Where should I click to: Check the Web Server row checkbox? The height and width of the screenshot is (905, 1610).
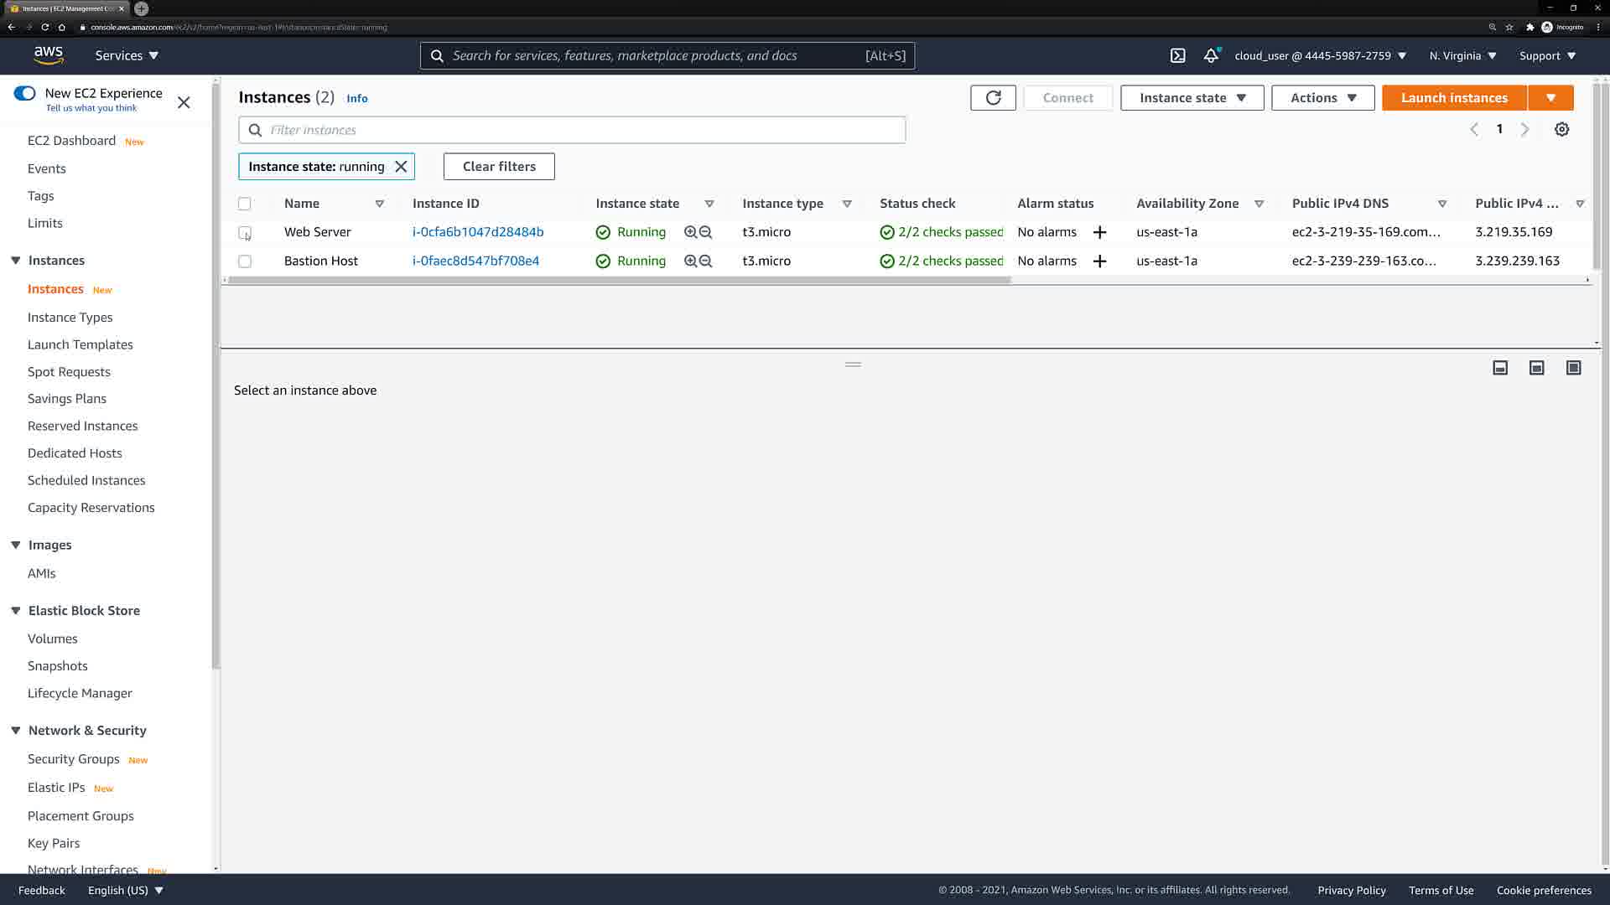coord(245,232)
